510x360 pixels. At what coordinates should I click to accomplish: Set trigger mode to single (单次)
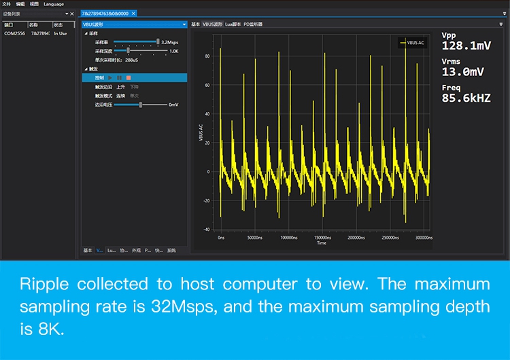[x=134, y=96]
